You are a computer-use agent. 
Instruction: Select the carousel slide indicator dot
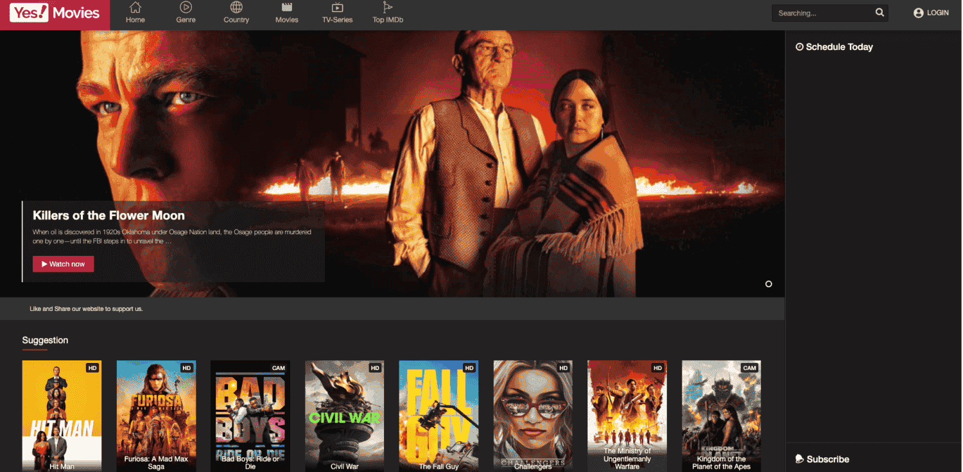768,284
